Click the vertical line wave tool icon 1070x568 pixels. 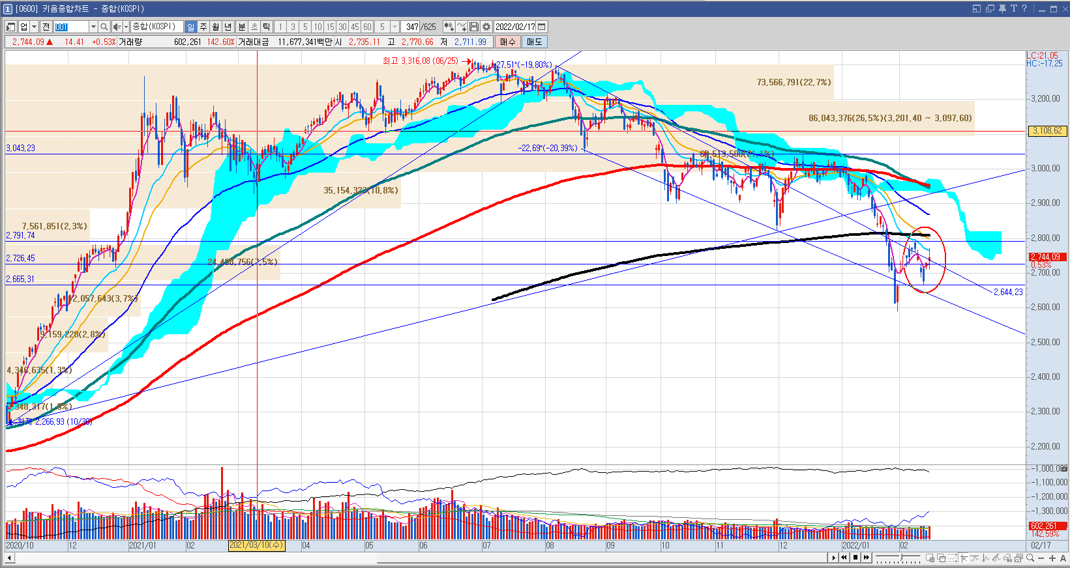[985, 558]
